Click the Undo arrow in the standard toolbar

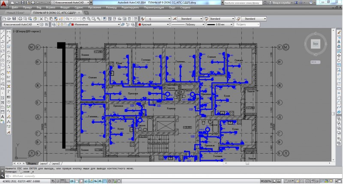coord(67,19)
